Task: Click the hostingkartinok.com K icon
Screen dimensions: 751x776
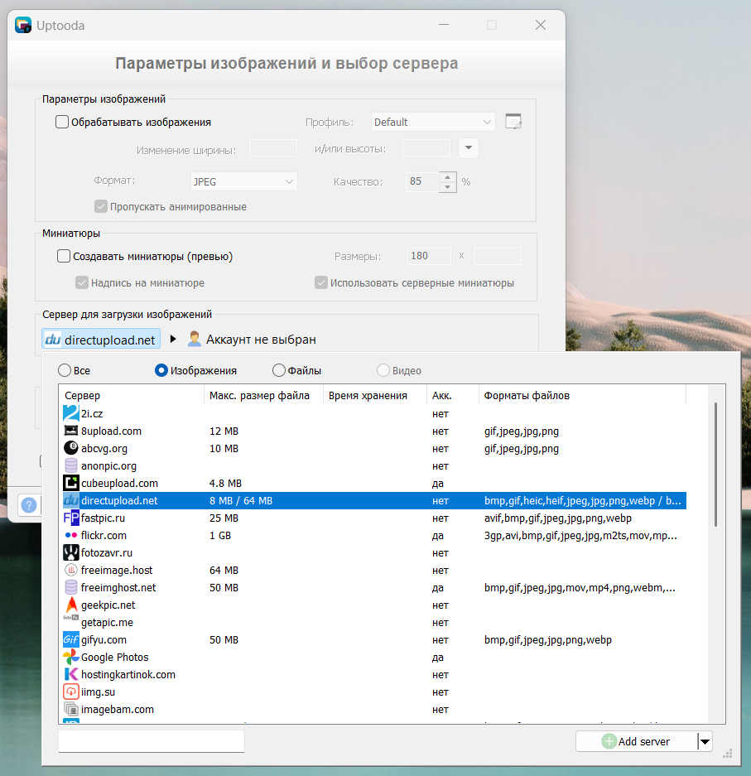Action: [x=71, y=674]
